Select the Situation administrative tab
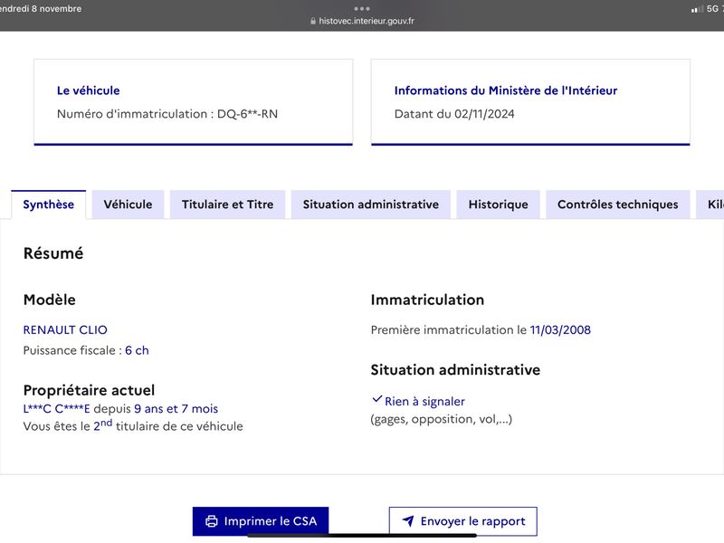This screenshot has height=543, width=724. pos(371,205)
